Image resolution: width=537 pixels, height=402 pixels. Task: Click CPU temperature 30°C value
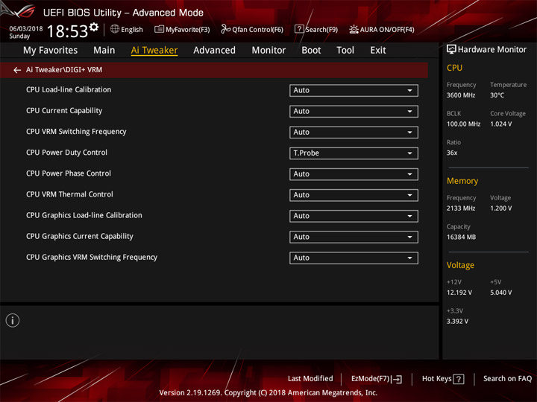(x=497, y=95)
